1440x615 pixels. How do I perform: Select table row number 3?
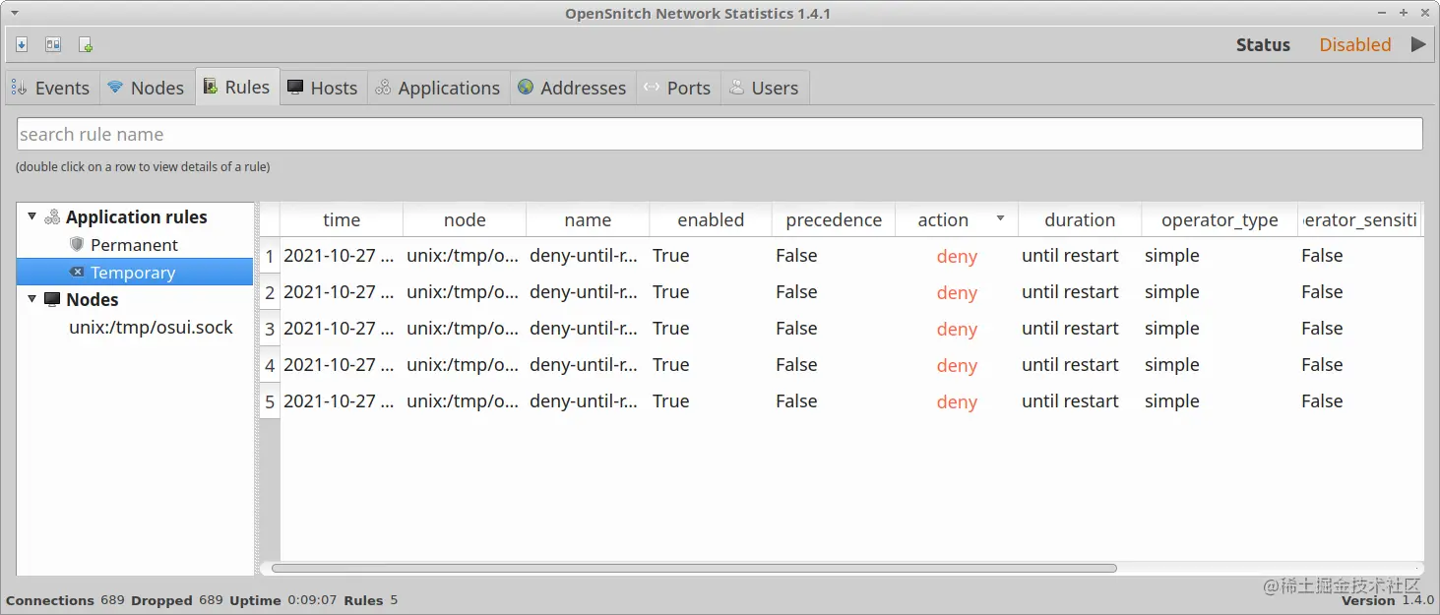click(270, 329)
